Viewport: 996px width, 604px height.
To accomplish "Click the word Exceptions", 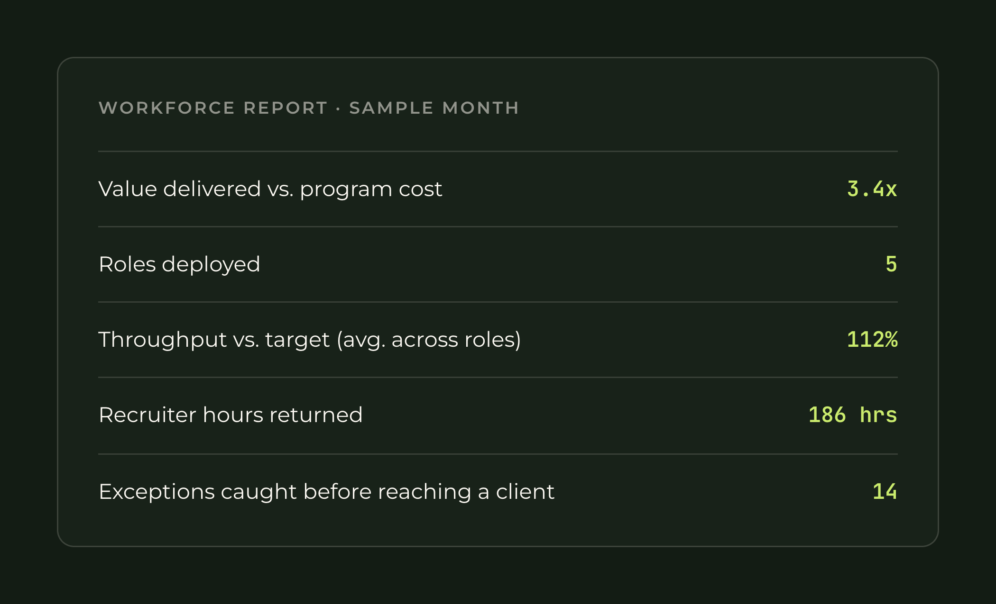I will 157,492.
